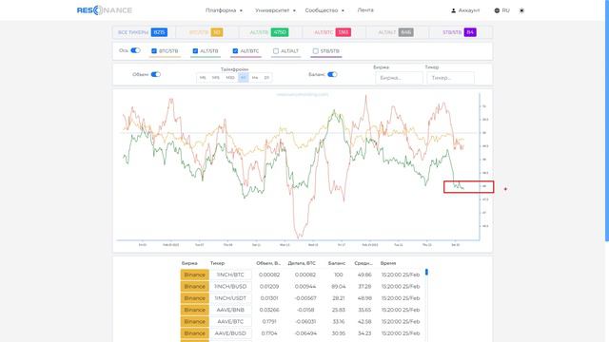The height and width of the screenshot is (342, 609).
Task: Sort by table Тикер column header
Action: coord(218,263)
